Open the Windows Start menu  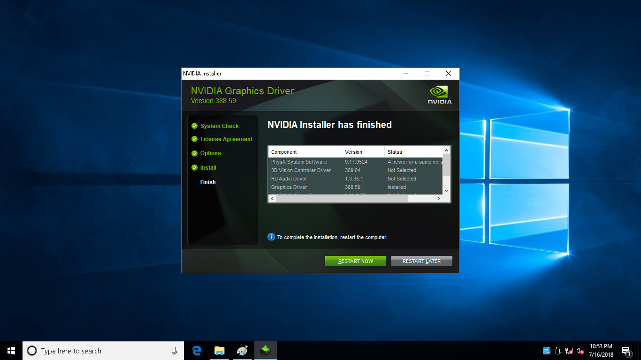click(x=11, y=351)
